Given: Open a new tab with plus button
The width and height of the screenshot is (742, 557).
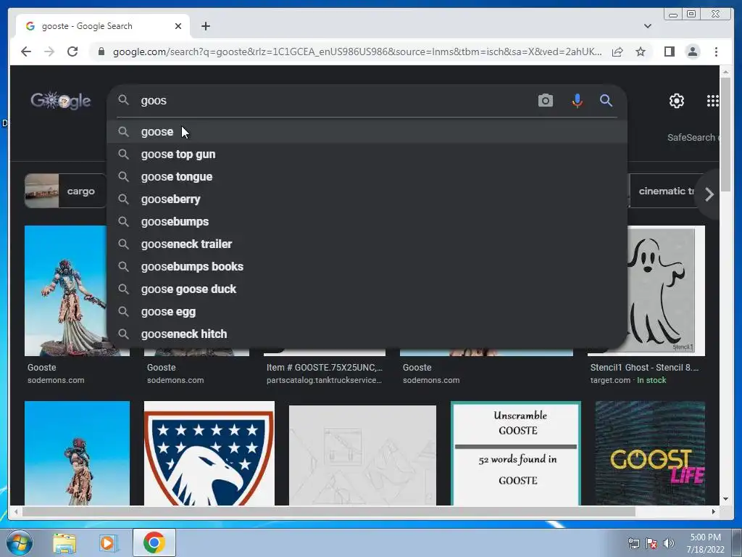Looking at the screenshot, I should tap(205, 26).
